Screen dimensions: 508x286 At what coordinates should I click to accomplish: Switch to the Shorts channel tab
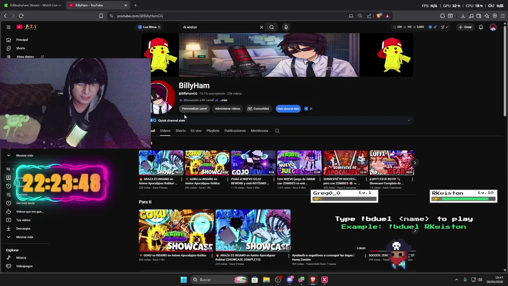click(x=181, y=131)
